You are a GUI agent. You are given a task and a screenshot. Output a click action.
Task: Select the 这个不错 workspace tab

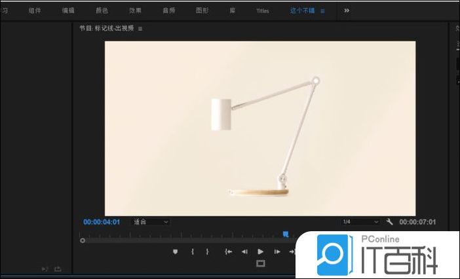[302, 11]
